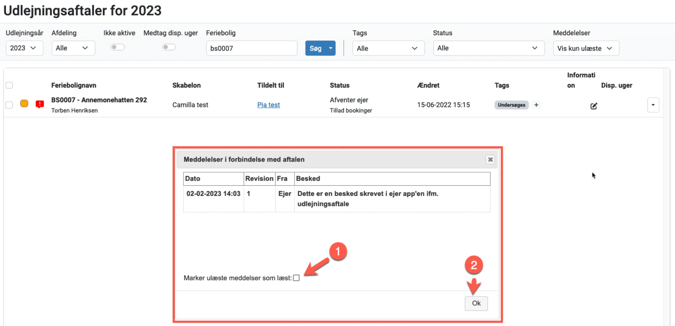Image resolution: width=675 pixels, height=326 pixels.
Task: Select the BS0007 row checkbox
Action: click(x=9, y=105)
